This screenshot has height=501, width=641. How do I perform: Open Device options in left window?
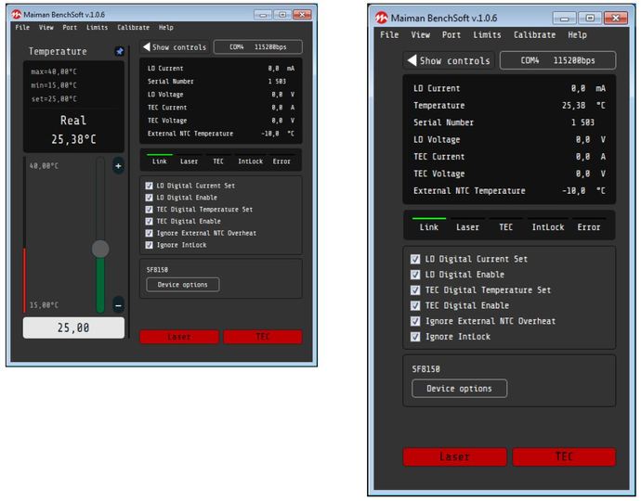tap(183, 285)
